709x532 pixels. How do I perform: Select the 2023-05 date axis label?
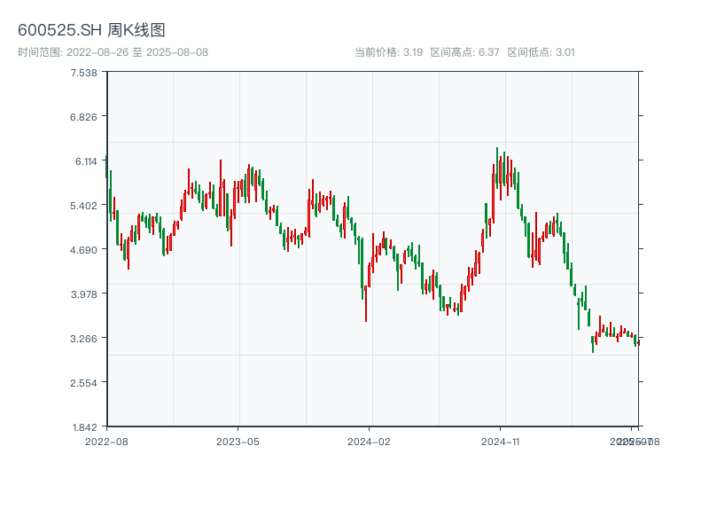pyautogui.click(x=238, y=441)
